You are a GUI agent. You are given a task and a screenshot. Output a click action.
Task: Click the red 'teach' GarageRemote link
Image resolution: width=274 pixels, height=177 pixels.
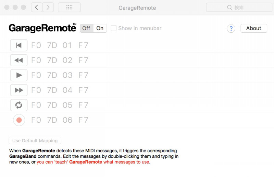pos(92,162)
